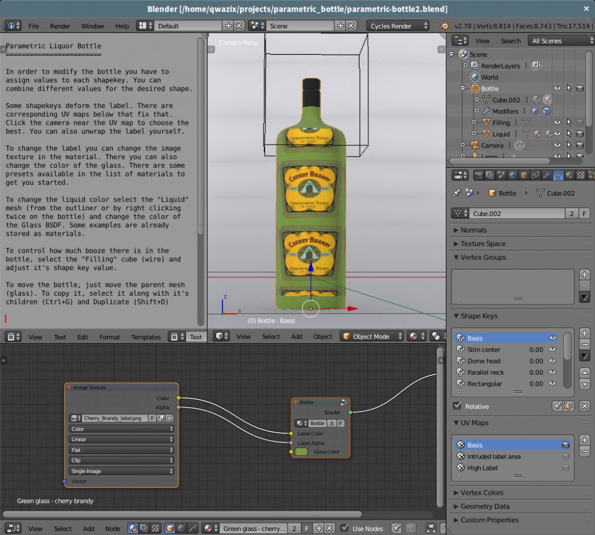Select the Modifiers wrench icon

pyautogui.click(x=547, y=175)
